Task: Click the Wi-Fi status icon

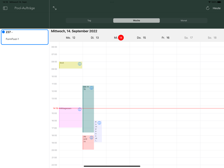Action: pyautogui.click(x=210, y=2)
